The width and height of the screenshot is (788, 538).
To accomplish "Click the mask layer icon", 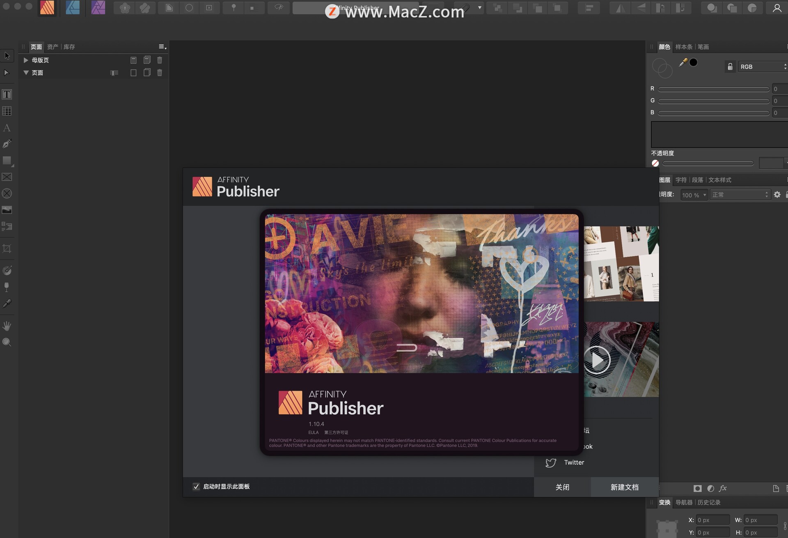I will coord(697,488).
